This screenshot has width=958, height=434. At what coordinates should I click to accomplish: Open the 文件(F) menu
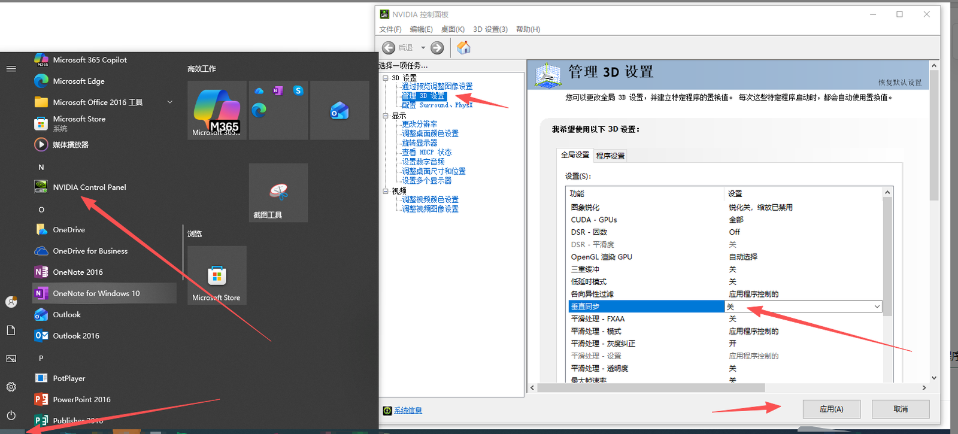pos(390,29)
